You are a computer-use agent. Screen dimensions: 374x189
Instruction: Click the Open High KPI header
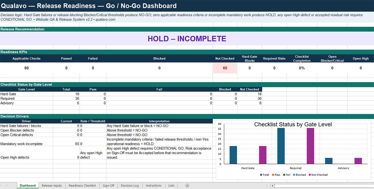tap(361, 58)
